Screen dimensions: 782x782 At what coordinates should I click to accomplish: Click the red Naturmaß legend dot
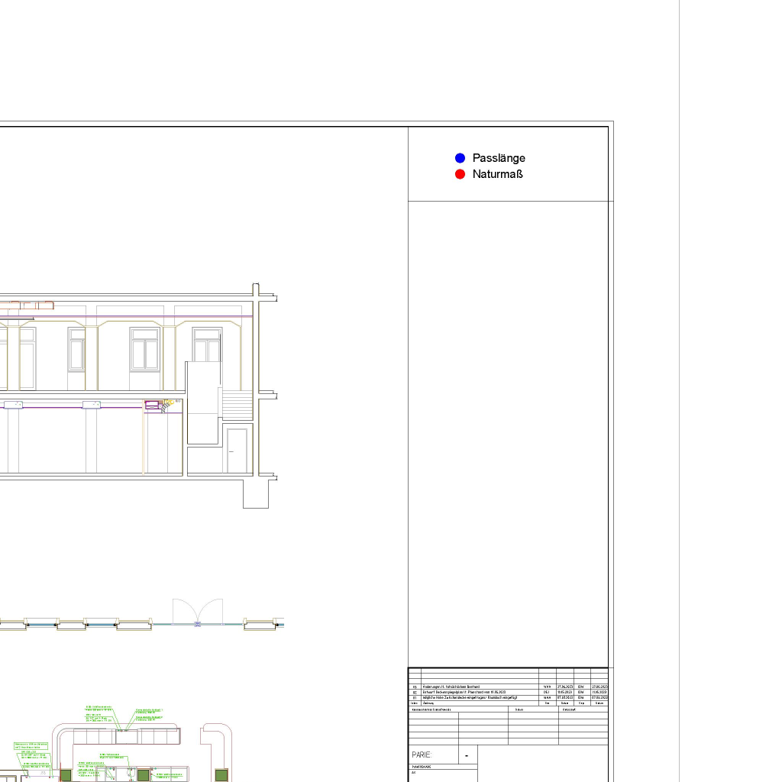point(460,174)
